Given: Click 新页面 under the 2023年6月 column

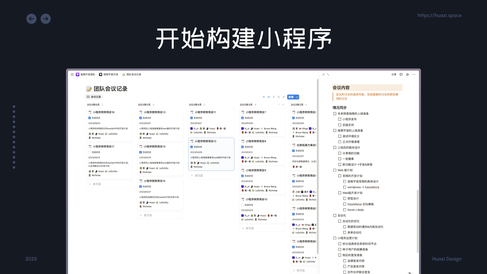Looking at the screenshot, I should pyautogui.click(x=97, y=184).
